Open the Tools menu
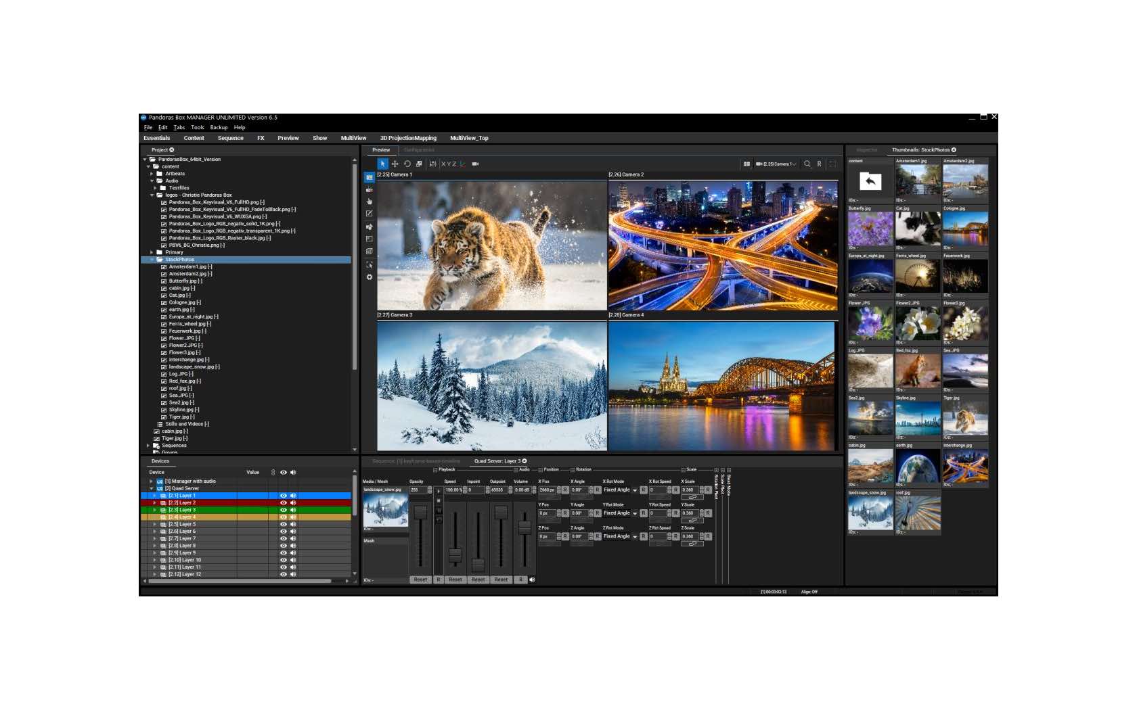The image size is (1137, 710). (x=198, y=127)
